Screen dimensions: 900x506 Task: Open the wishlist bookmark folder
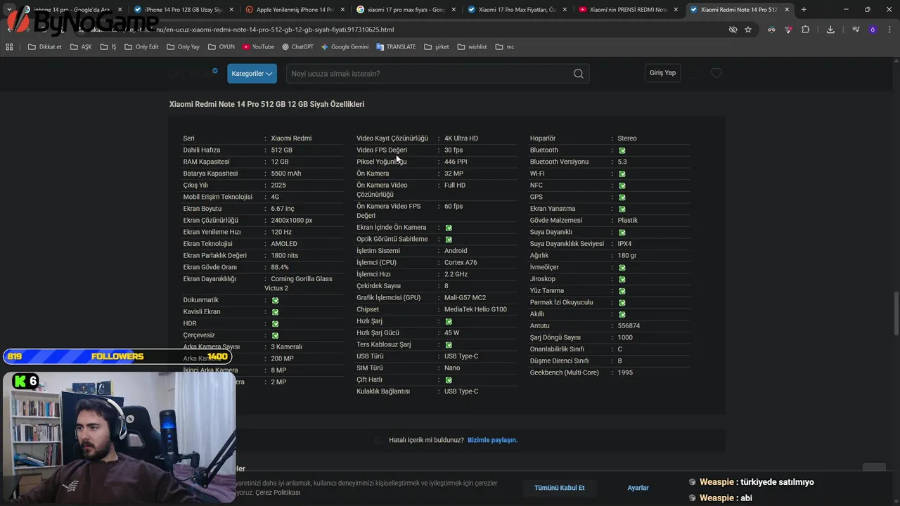472,46
